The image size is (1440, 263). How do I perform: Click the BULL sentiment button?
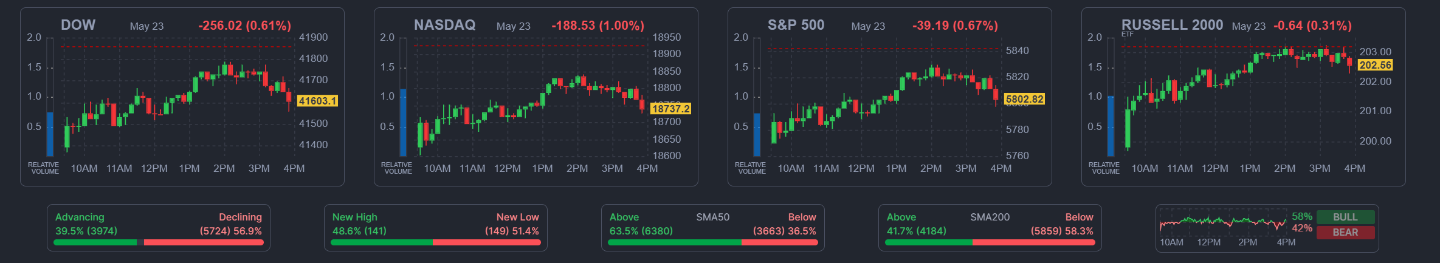point(1345,217)
